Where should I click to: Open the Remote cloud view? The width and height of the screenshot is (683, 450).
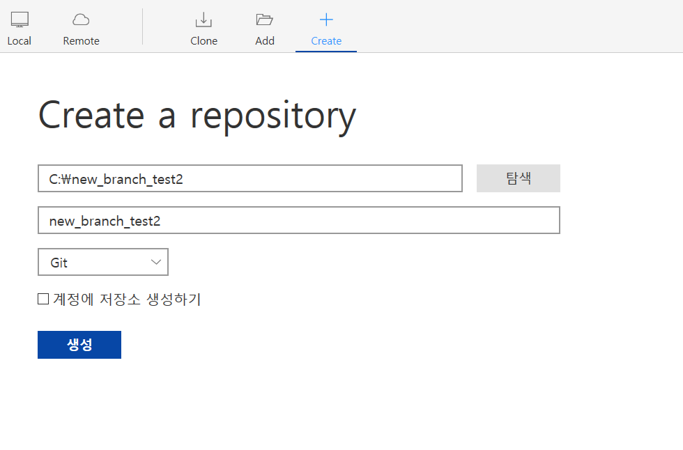point(81,29)
